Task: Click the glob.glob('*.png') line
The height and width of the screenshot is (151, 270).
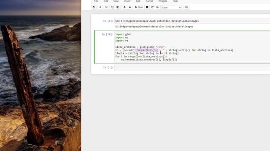Action: tap(140, 47)
